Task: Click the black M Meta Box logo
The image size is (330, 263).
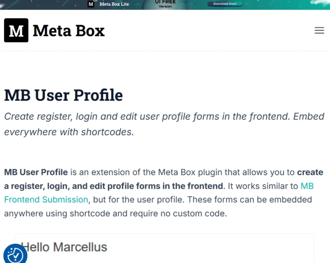Action: pyautogui.click(x=16, y=30)
